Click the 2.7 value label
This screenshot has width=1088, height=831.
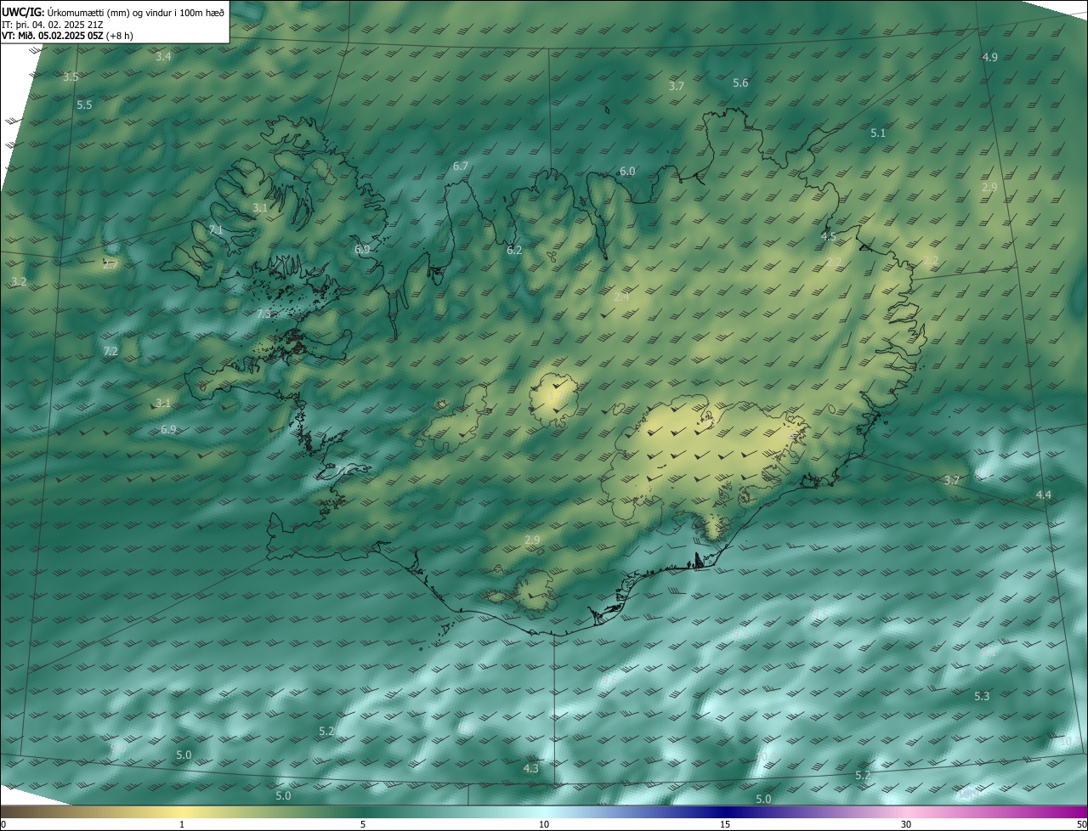(x=110, y=264)
